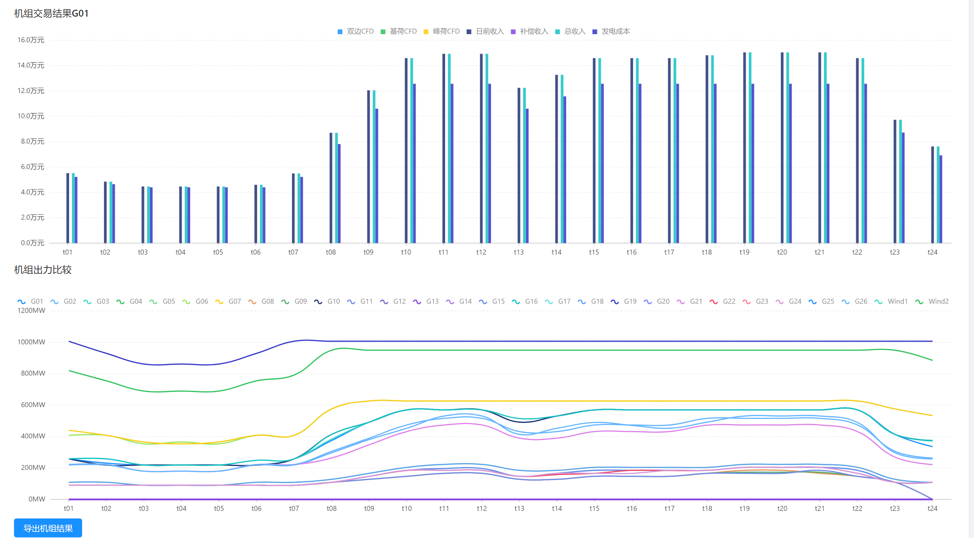Click the t24 发电成本 bar
Screen dimensions: 974x538
point(941,199)
